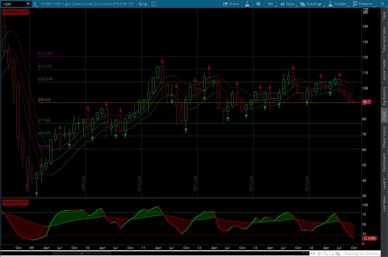388x257 pixels.
Task: Click the zoom in magnifier icon
Action: tap(325, 253)
